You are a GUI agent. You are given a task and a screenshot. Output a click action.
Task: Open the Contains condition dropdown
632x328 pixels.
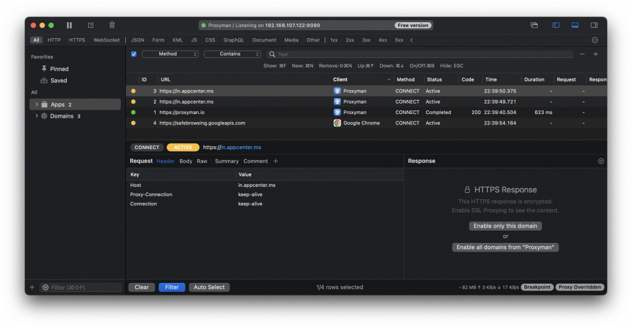click(x=232, y=54)
